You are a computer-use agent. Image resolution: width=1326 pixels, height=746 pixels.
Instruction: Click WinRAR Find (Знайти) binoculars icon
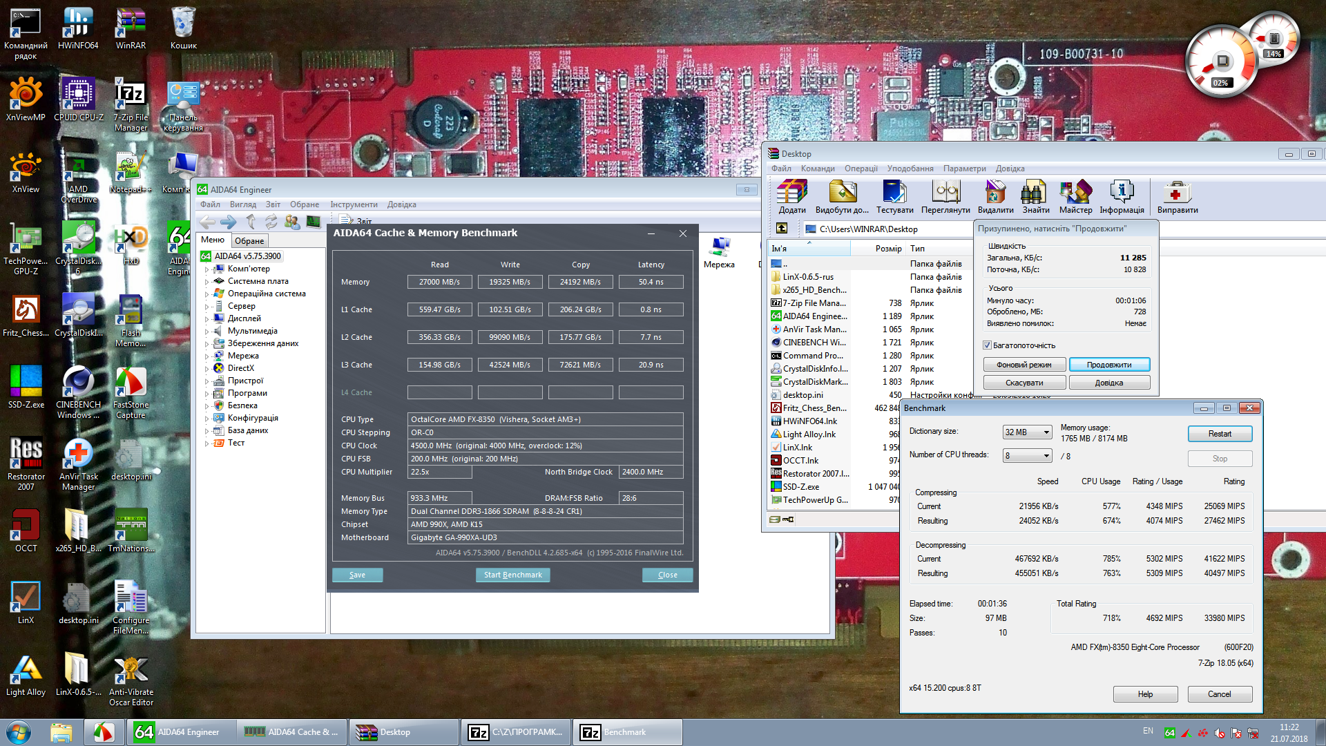click(1035, 193)
